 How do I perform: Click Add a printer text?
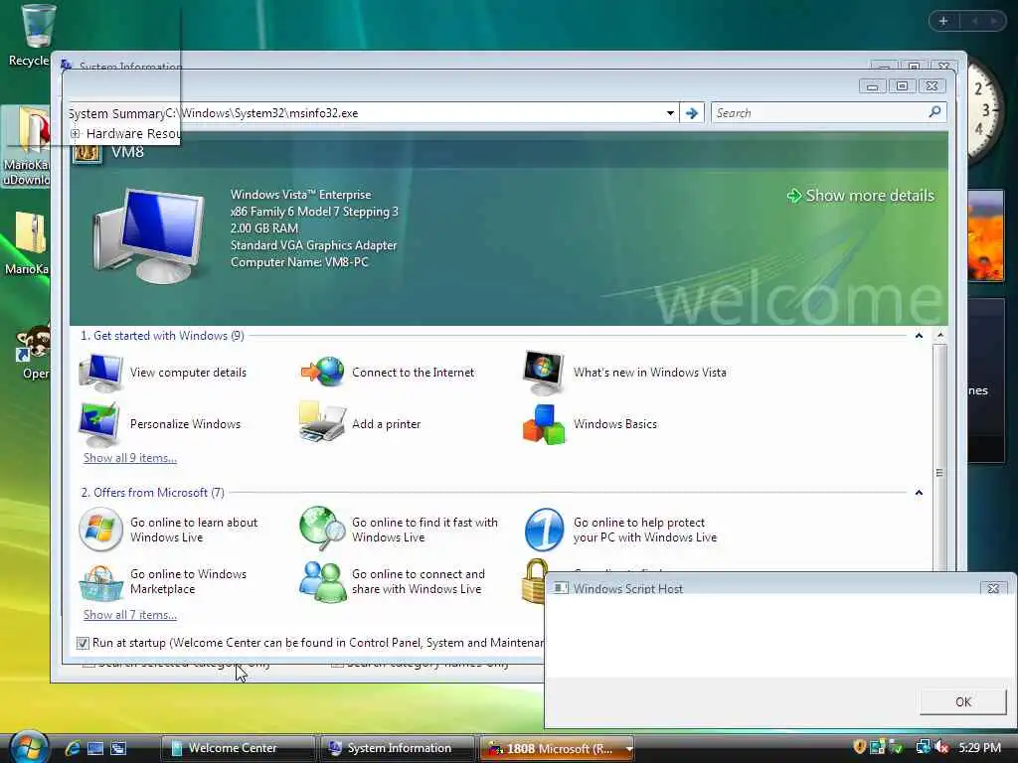(x=387, y=423)
